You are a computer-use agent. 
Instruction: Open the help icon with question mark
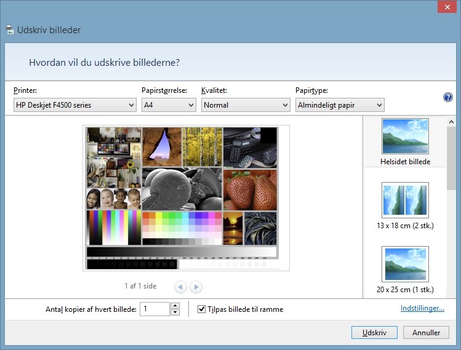coord(448,97)
